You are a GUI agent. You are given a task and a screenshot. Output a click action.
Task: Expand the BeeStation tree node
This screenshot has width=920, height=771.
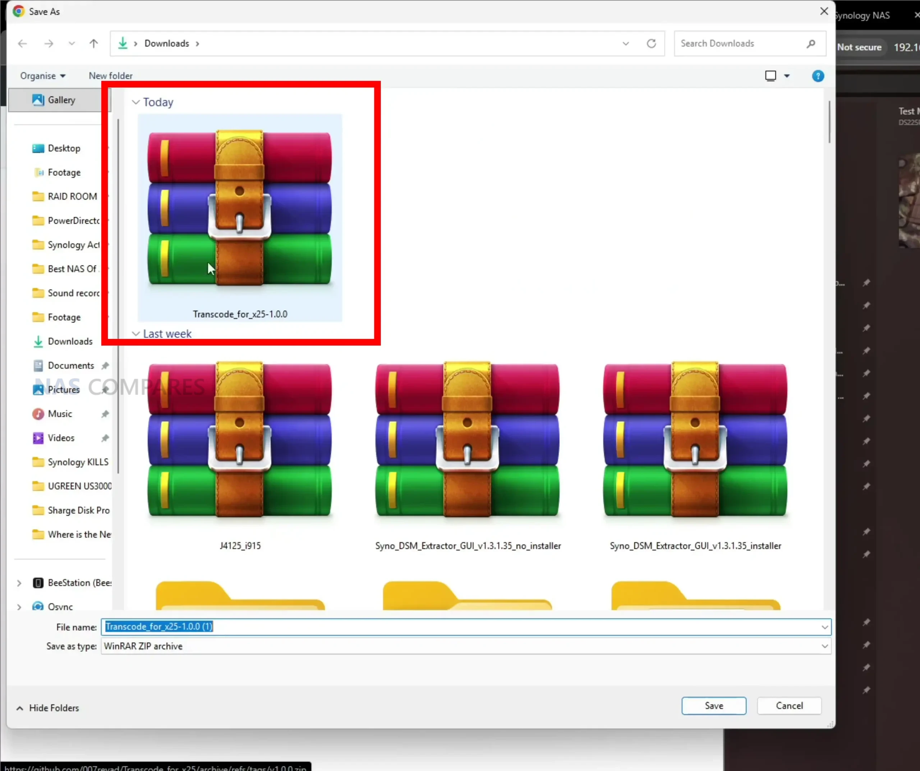point(19,583)
